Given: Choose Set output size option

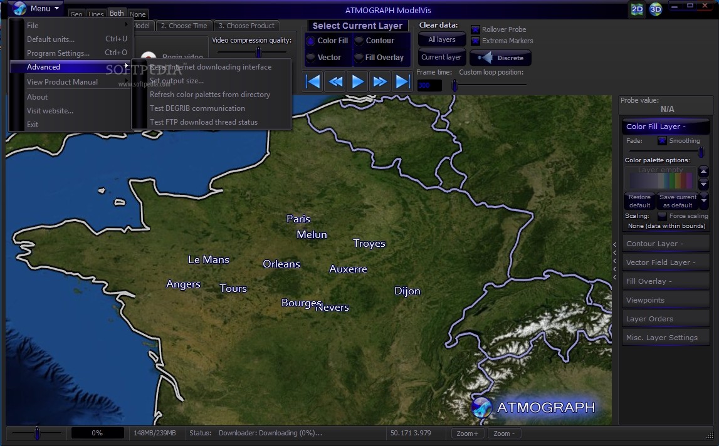Looking at the screenshot, I should tap(211, 81).
